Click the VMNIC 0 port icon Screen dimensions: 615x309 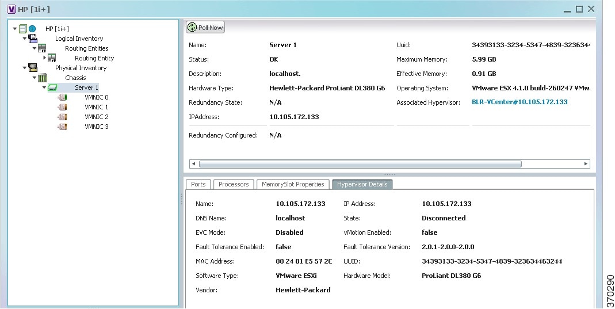coord(62,97)
